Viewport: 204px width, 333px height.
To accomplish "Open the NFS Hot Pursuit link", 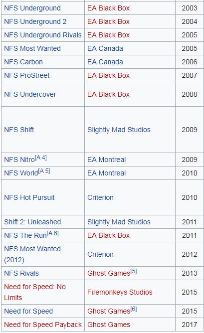I will point(29,197).
